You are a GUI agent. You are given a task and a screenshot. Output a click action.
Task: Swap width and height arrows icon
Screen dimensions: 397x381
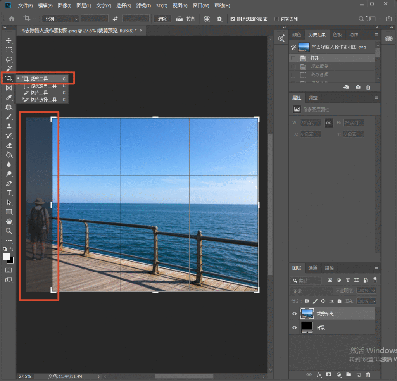(115, 19)
